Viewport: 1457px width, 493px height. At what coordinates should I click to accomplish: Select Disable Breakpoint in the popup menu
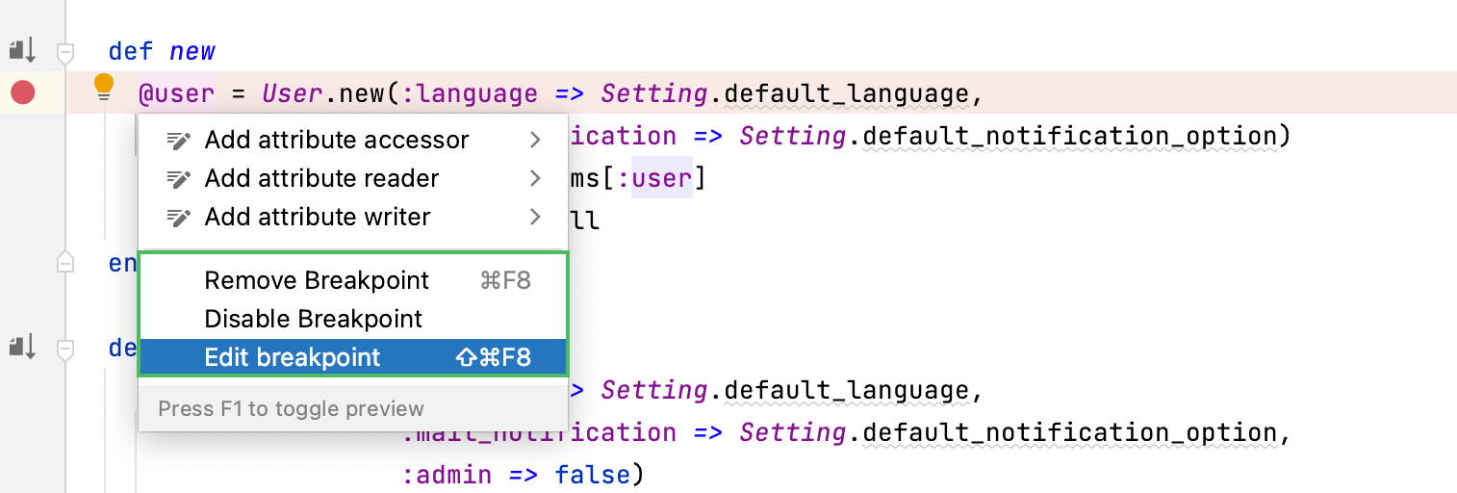314,319
